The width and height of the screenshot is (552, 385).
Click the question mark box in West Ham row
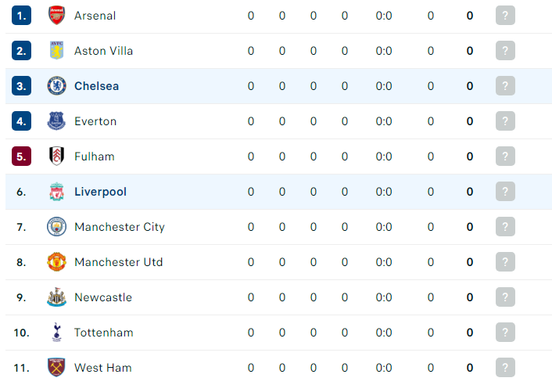point(505,367)
